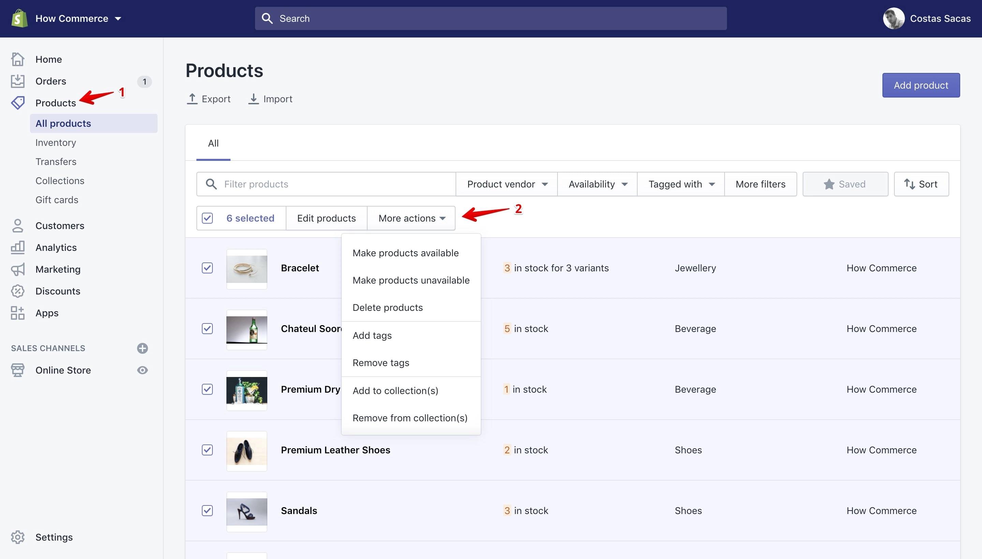Image resolution: width=982 pixels, height=559 pixels.
Task: Click the Import download arrow icon
Action: [x=253, y=99]
